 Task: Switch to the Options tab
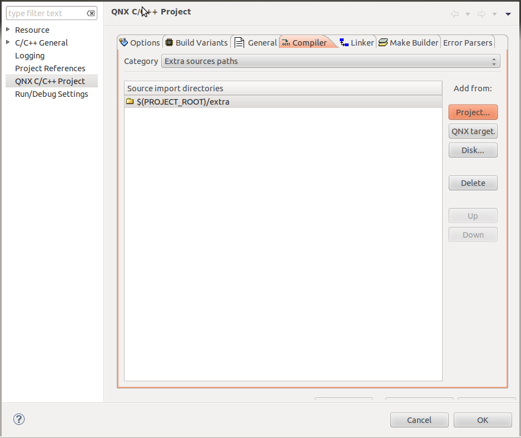tap(140, 42)
